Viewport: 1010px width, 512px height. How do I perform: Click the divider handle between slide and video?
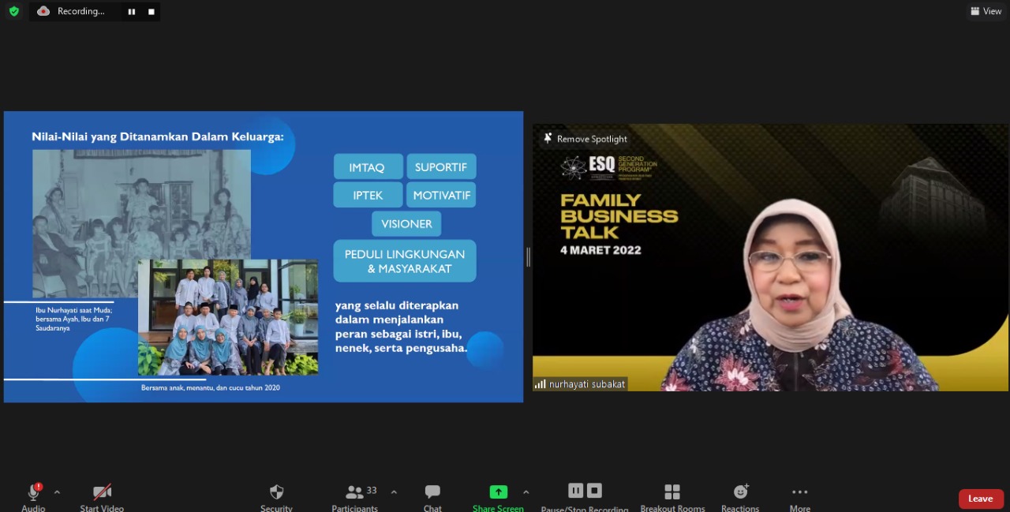pos(528,256)
